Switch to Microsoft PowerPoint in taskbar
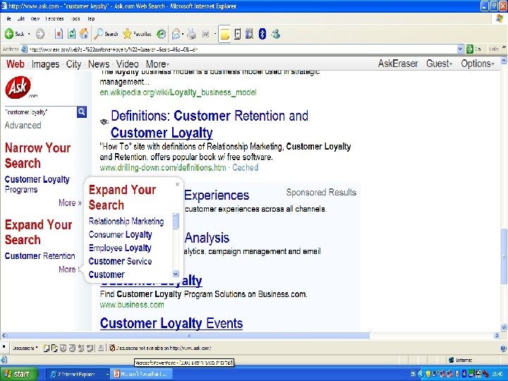508x381 pixels. [140, 374]
